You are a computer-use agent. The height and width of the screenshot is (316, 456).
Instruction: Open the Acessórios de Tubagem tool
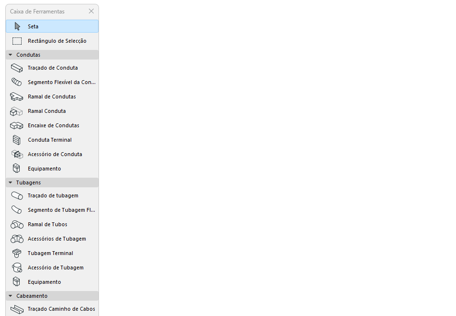click(x=16, y=239)
